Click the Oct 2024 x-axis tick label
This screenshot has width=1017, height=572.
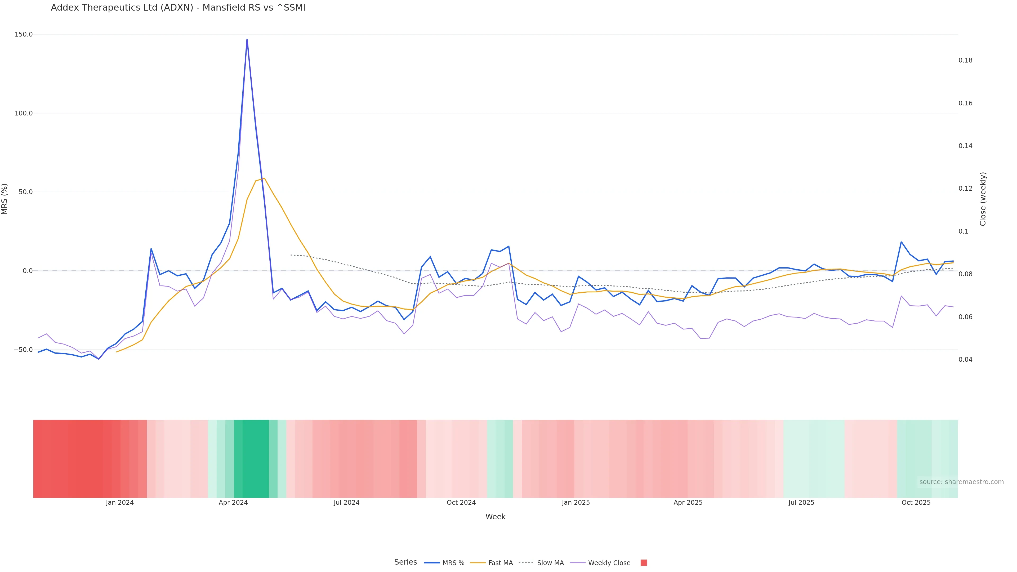pyautogui.click(x=461, y=503)
